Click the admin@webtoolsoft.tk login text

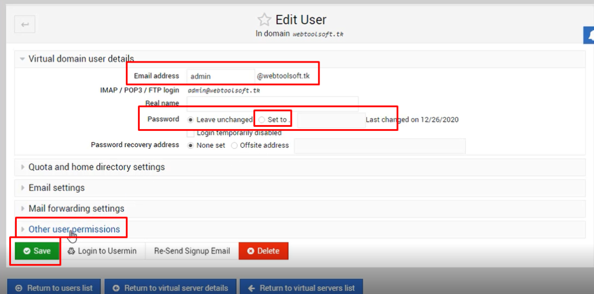224,91
